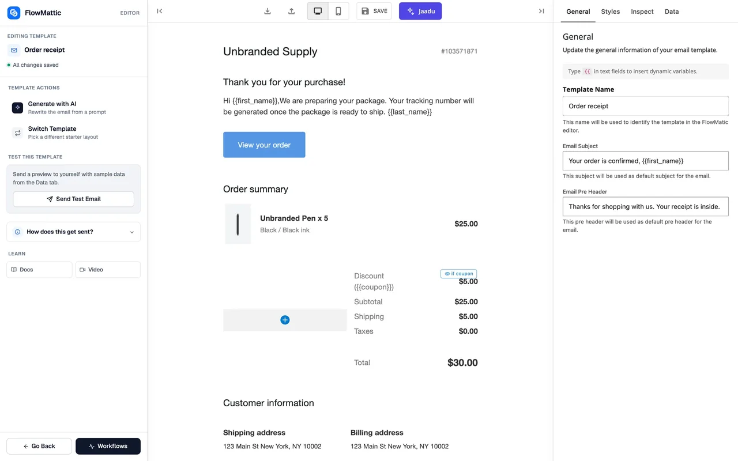Image resolution: width=738 pixels, height=461 pixels.
Task: Collapse the left sidebar panel
Action: point(160,11)
